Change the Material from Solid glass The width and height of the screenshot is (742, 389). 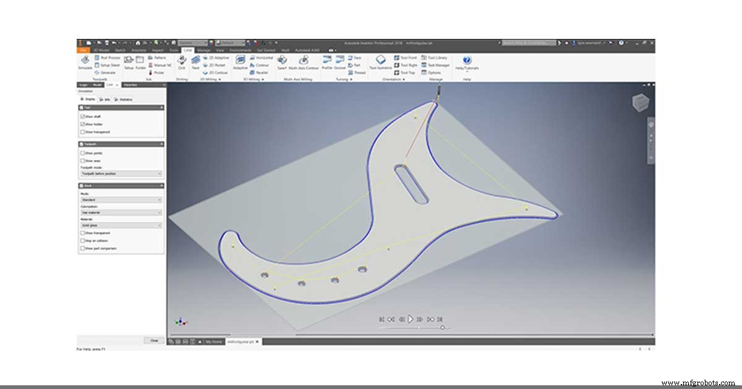click(121, 225)
